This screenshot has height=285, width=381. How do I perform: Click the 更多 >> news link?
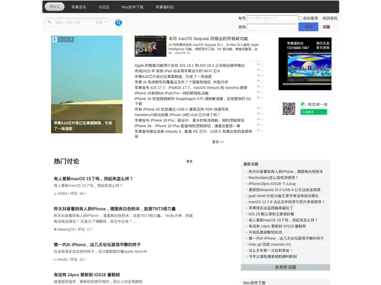coord(217,142)
